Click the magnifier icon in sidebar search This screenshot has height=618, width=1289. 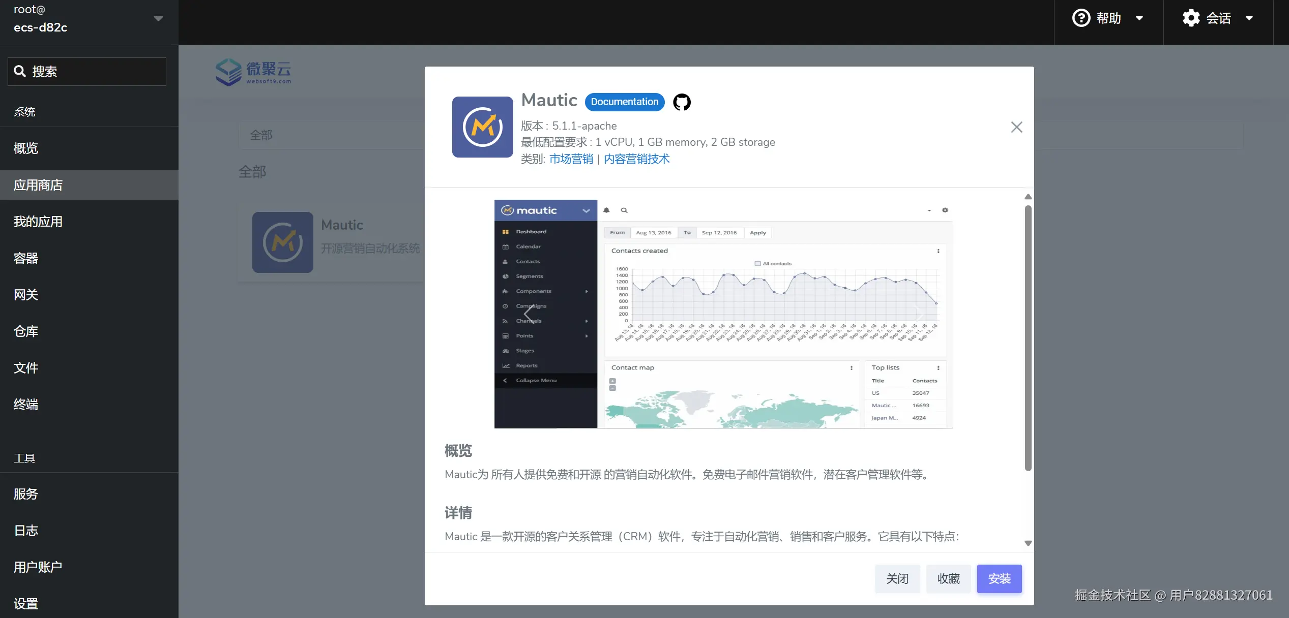pos(20,71)
